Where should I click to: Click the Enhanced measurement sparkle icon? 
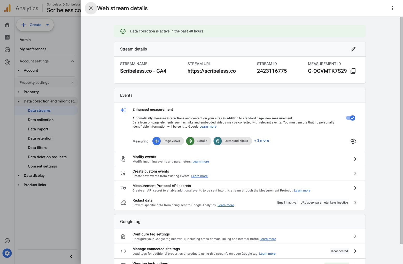(123, 110)
